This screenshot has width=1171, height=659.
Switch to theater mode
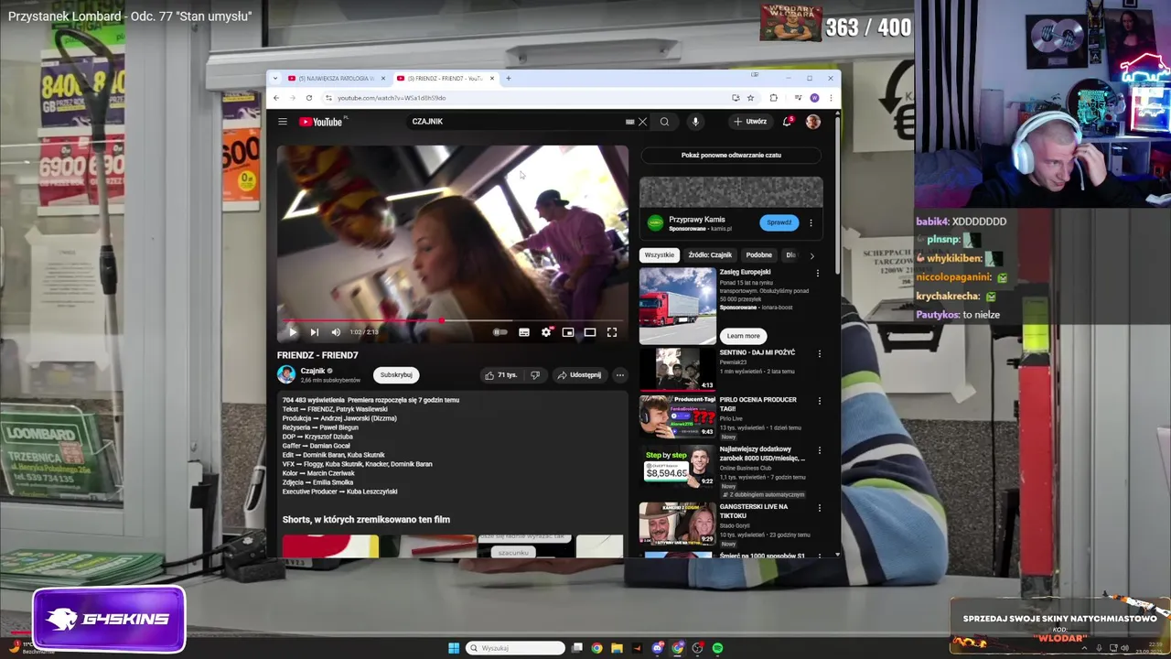pyautogui.click(x=590, y=332)
